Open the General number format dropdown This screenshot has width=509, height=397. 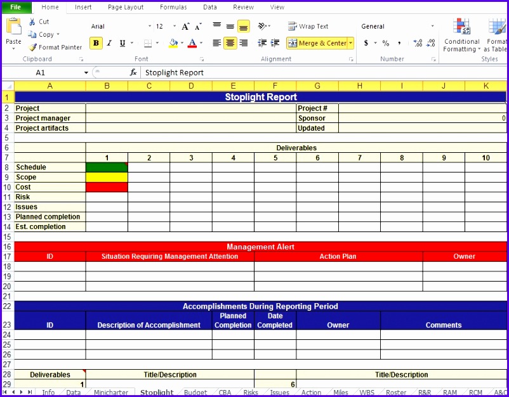click(393, 26)
